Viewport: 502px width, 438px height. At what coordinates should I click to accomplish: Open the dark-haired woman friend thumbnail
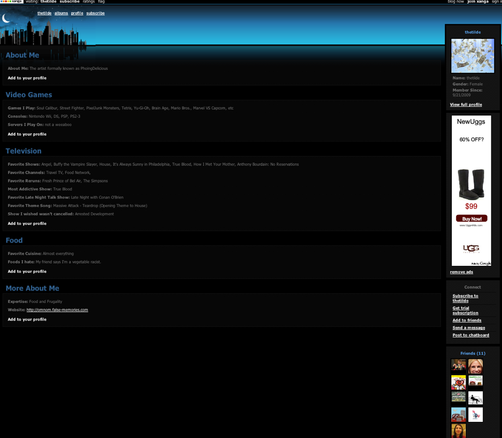[x=459, y=431]
